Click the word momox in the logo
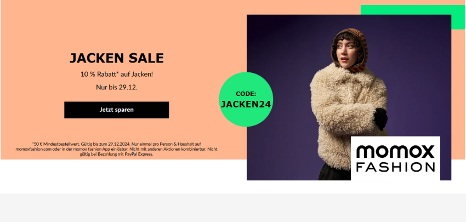The width and height of the screenshot is (466, 222). point(395,152)
